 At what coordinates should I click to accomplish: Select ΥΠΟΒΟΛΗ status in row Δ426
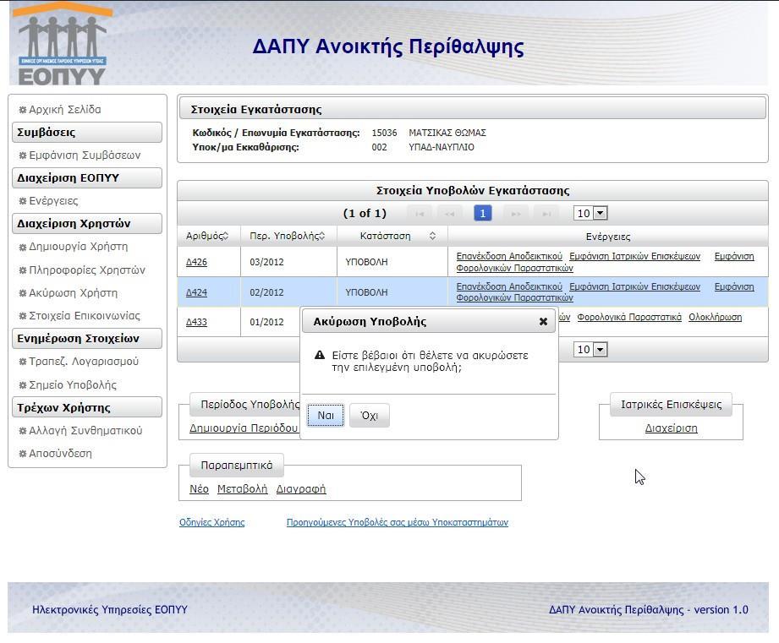point(366,262)
